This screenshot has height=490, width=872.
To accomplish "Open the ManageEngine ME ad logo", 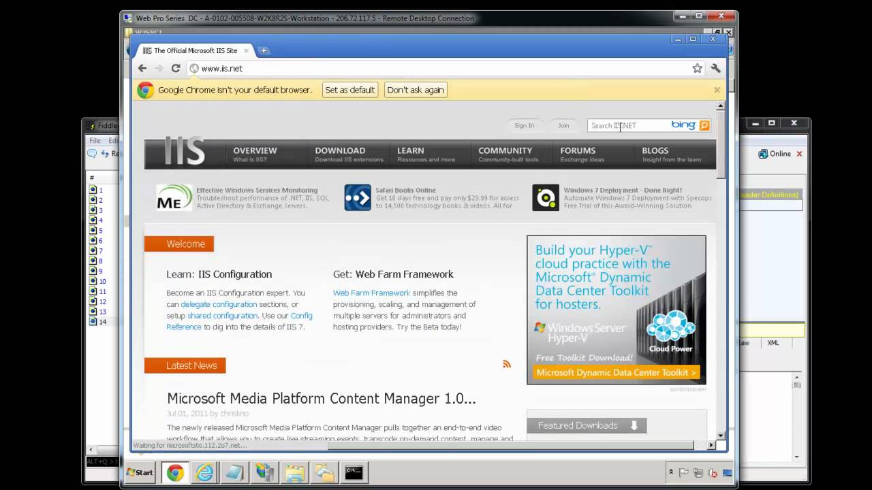I will pos(174,197).
